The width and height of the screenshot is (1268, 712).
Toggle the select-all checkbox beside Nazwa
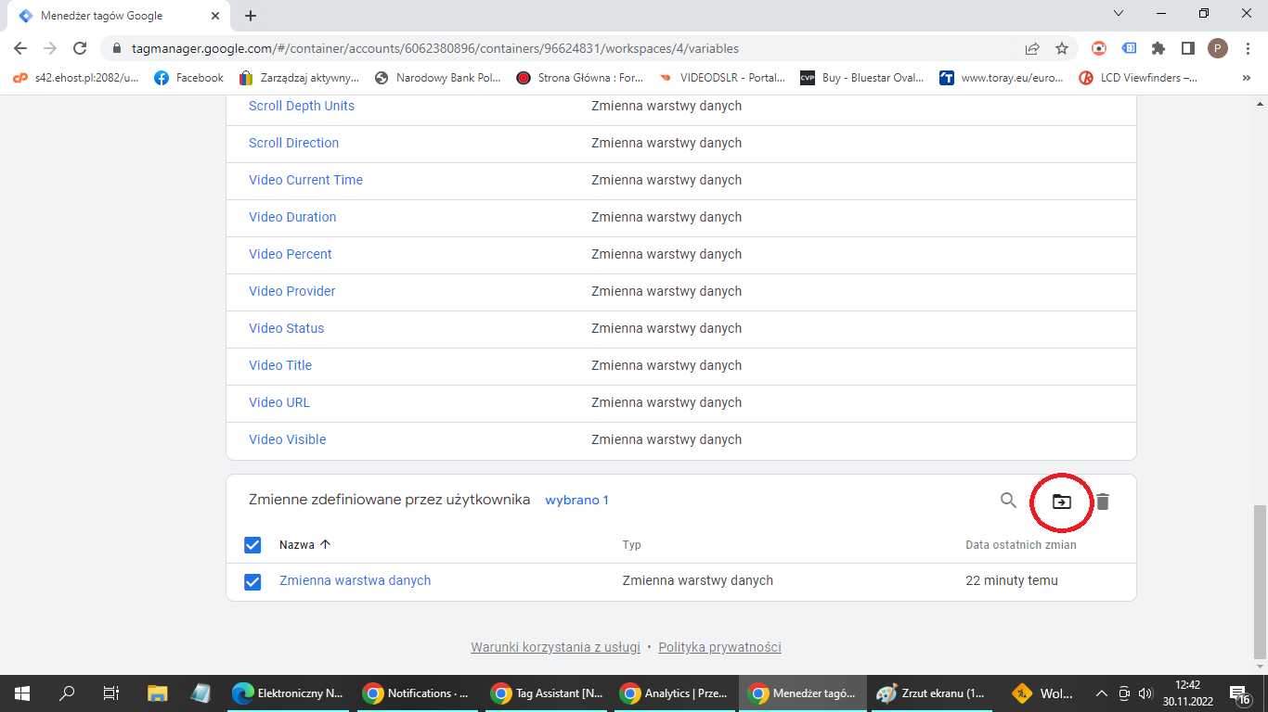point(252,545)
